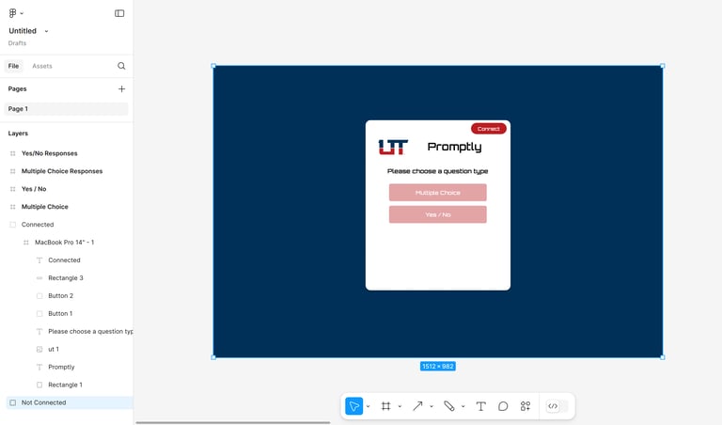The height and width of the screenshot is (425, 722).
Task: Click the UT logo image on canvas
Action: click(393, 147)
